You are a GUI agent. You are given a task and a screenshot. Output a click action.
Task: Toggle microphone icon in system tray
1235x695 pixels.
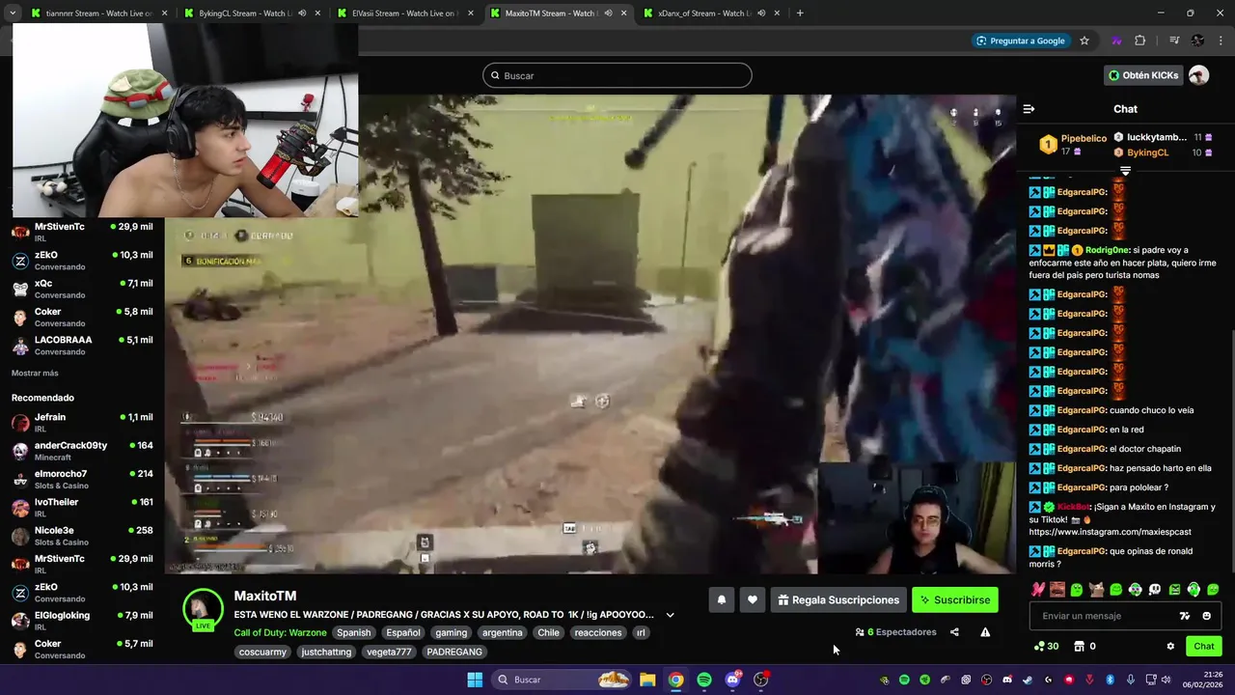pyautogui.click(x=1130, y=680)
